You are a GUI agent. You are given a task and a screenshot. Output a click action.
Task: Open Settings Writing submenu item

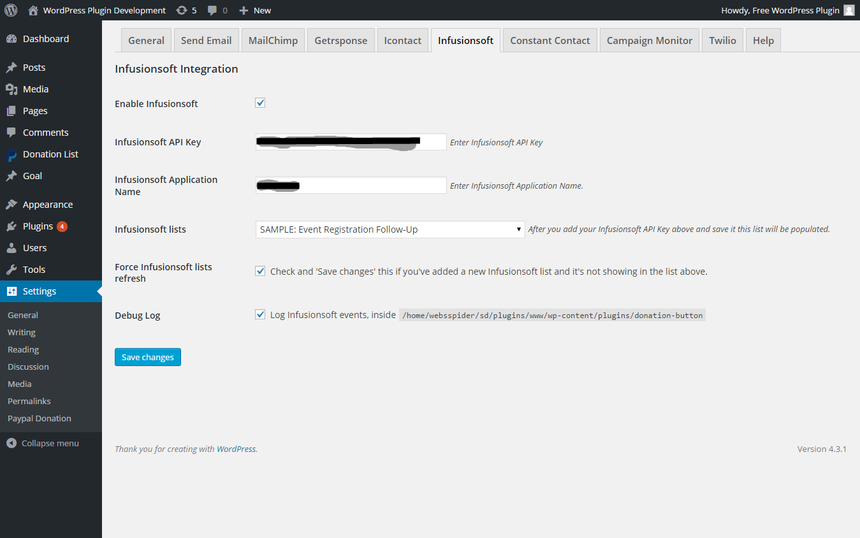point(22,332)
